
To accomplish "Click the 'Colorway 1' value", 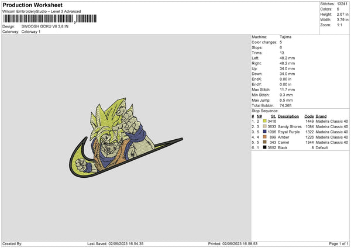I will tap(31, 32).
